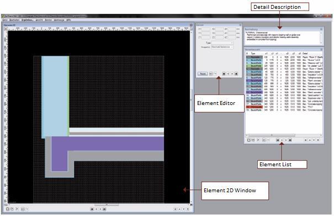Click the Neues button in Element Editor

(x=203, y=74)
